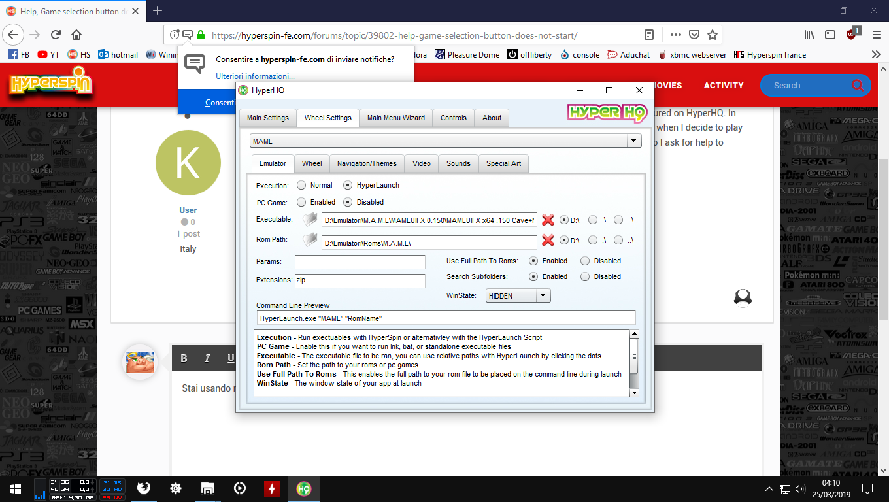The width and height of the screenshot is (889, 502).
Task: Click Ulteriori informazioni link
Action: (x=255, y=76)
